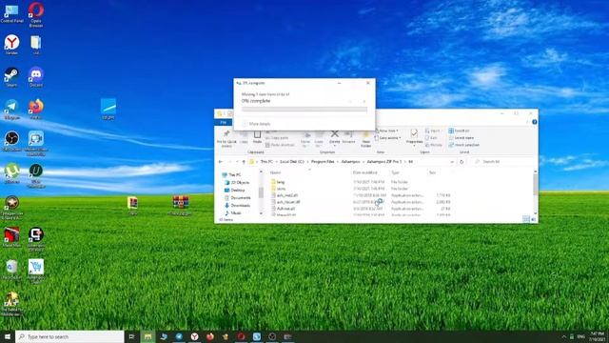Click Pin to Quick access in Explorer ribbon
The height and width of the screenshot is (343, 609).
click(226, 138)
